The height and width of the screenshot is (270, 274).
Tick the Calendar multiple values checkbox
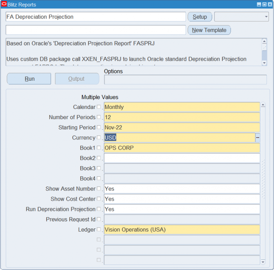(99, 107)
